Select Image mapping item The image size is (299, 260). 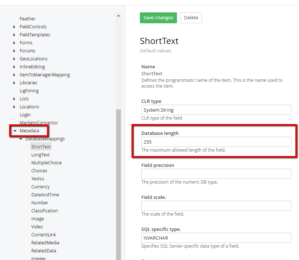[38, 219]
